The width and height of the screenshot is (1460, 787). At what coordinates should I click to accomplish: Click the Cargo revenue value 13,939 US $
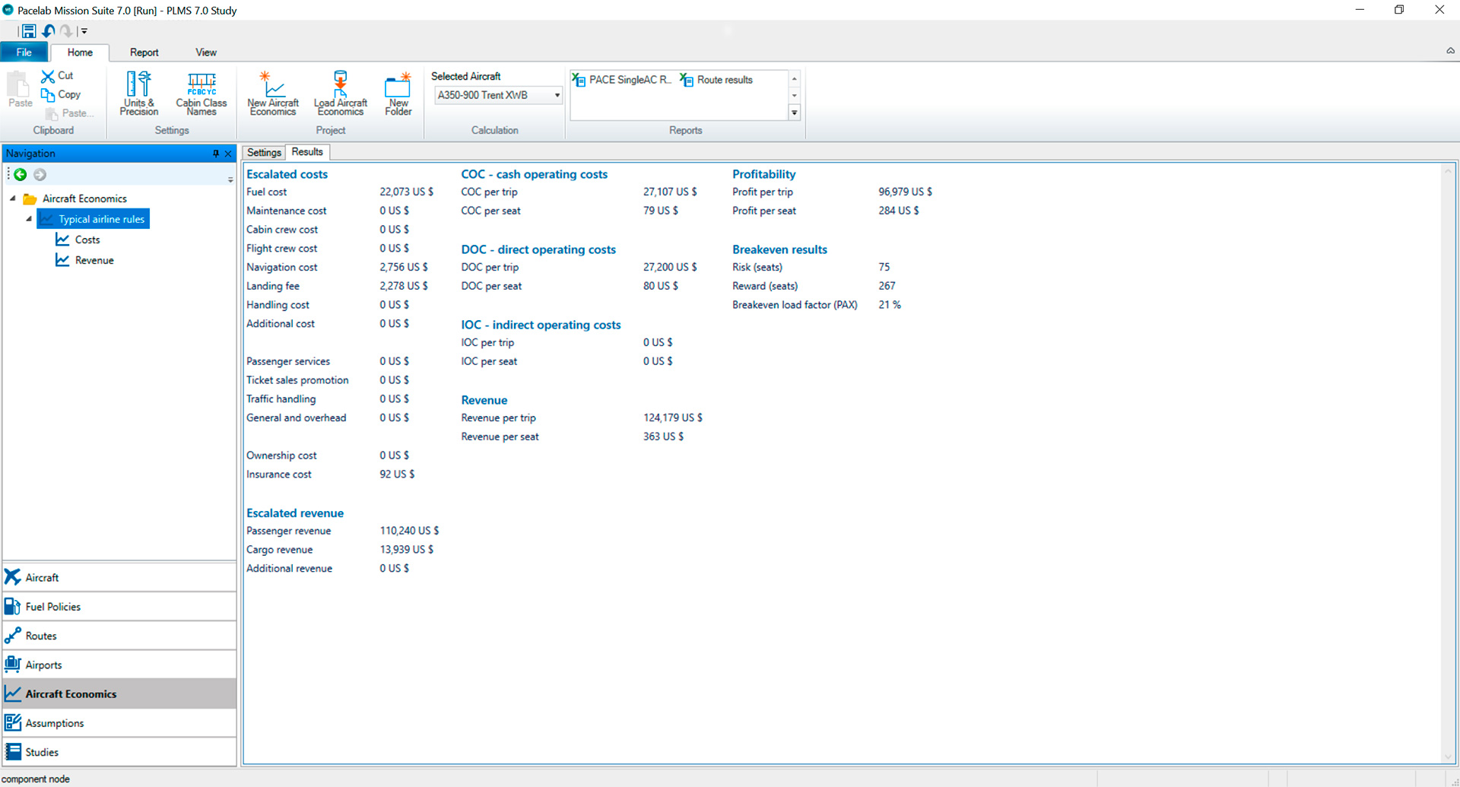coord(407,550)
